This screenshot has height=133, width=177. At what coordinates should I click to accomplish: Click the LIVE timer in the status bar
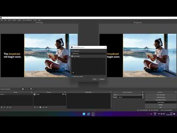(142, 110)
